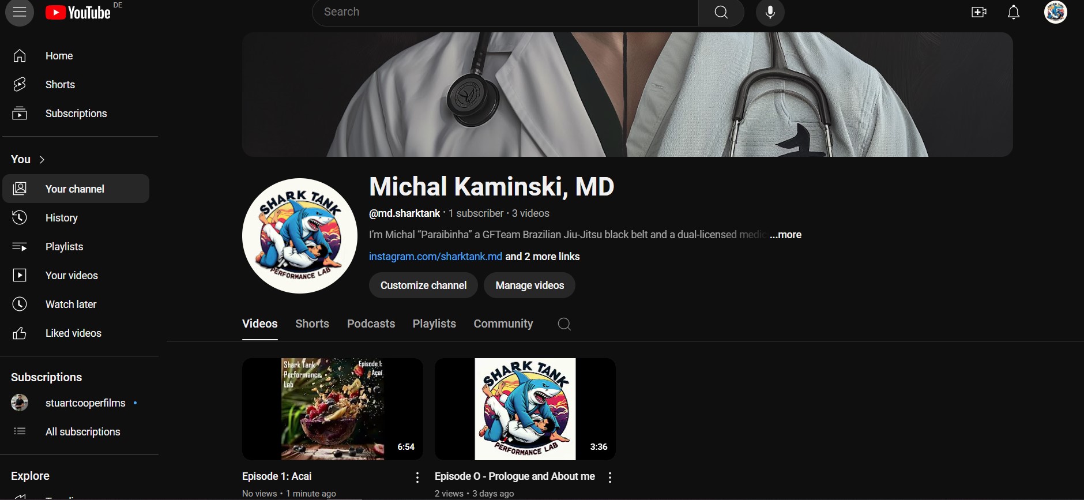Open options menu for Episode 1: Acai
Screen dimensions: 1084x500
click(x=417, y=478)
